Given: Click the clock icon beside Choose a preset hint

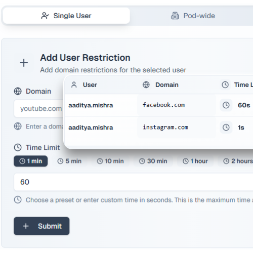Looking at the screenshot, I should (x=18, y=200).
